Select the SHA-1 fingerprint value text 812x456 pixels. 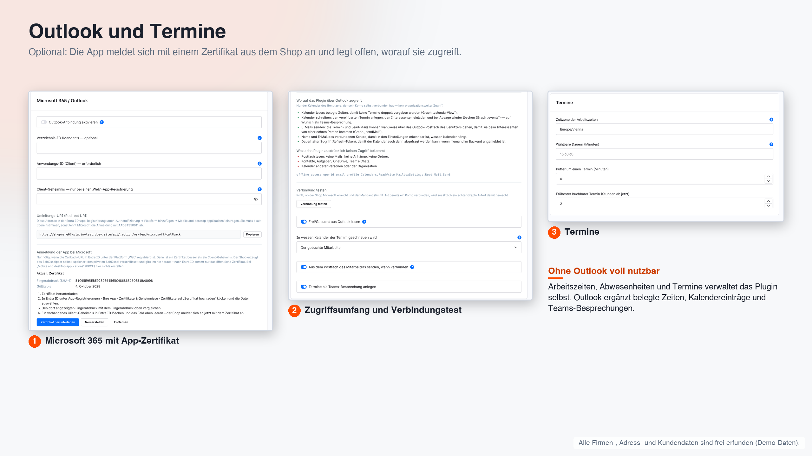pyautogui.click(x=114, y=281)
